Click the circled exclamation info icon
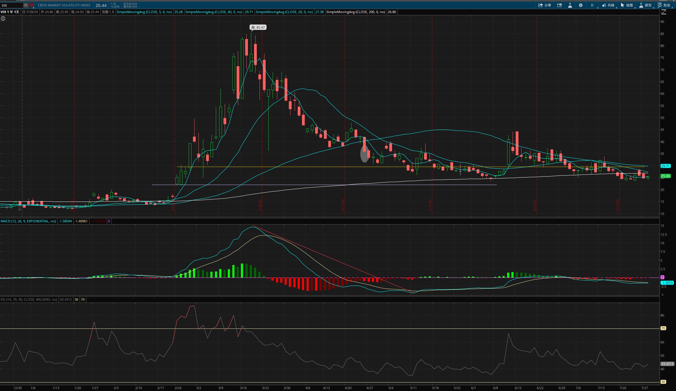The width and height of the screenshot is (676, 391). (3, 19)
